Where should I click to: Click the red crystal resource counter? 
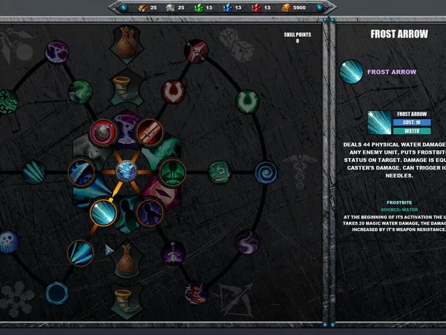click(261, 8)
